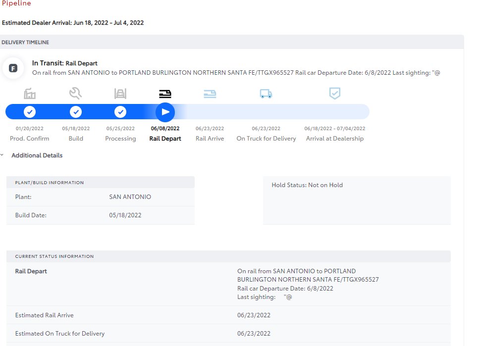Click the In Transit: Rail Depart status title
Viewport: 480px width, 346px height.
pyautogui.click(x=64, y=63)
